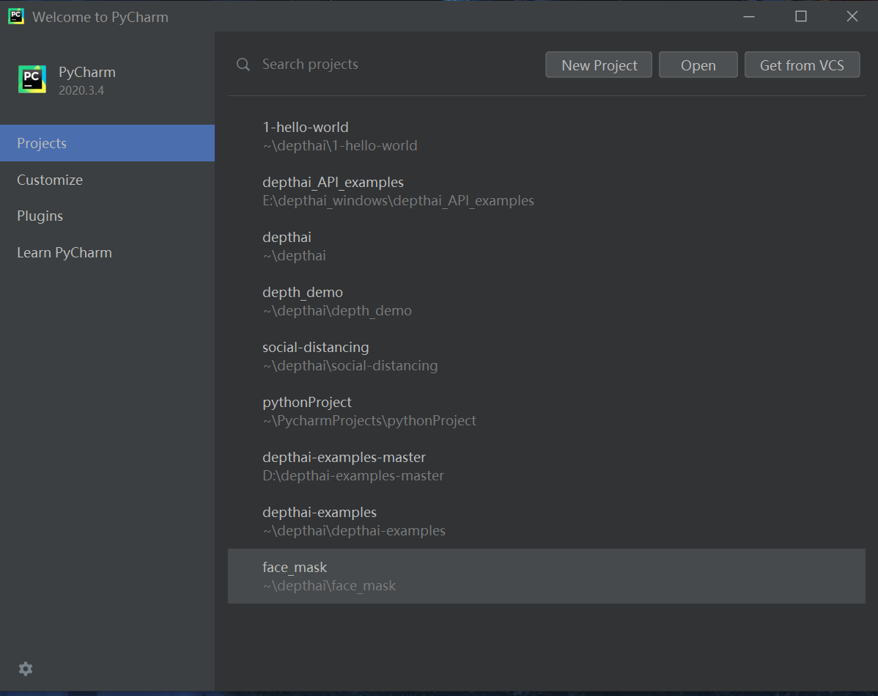Screen dimensions: 878x696
Task: Open the depth_demo project
Action: pyautogui.click(x=547, y=301)
